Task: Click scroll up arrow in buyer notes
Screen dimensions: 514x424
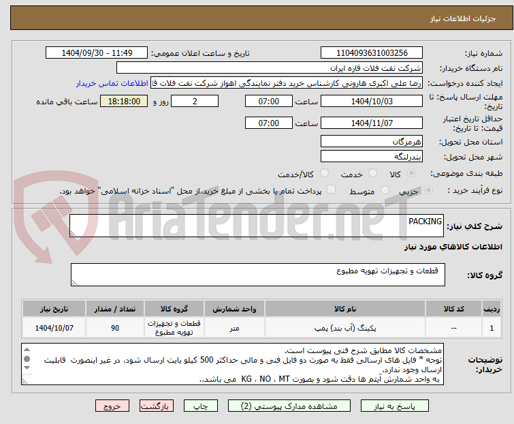Action: click(x=27, y=350)
